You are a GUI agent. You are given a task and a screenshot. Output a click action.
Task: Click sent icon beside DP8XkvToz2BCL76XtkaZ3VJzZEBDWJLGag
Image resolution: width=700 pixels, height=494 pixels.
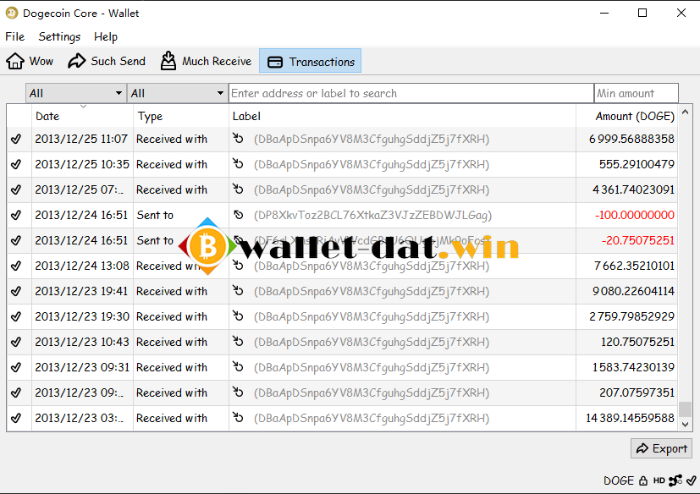pyautogui.click(x=239, y=215)
